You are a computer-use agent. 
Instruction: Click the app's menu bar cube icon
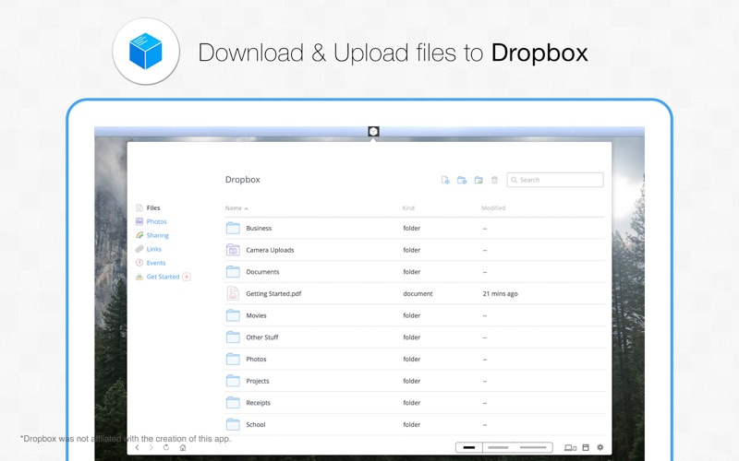373,131
